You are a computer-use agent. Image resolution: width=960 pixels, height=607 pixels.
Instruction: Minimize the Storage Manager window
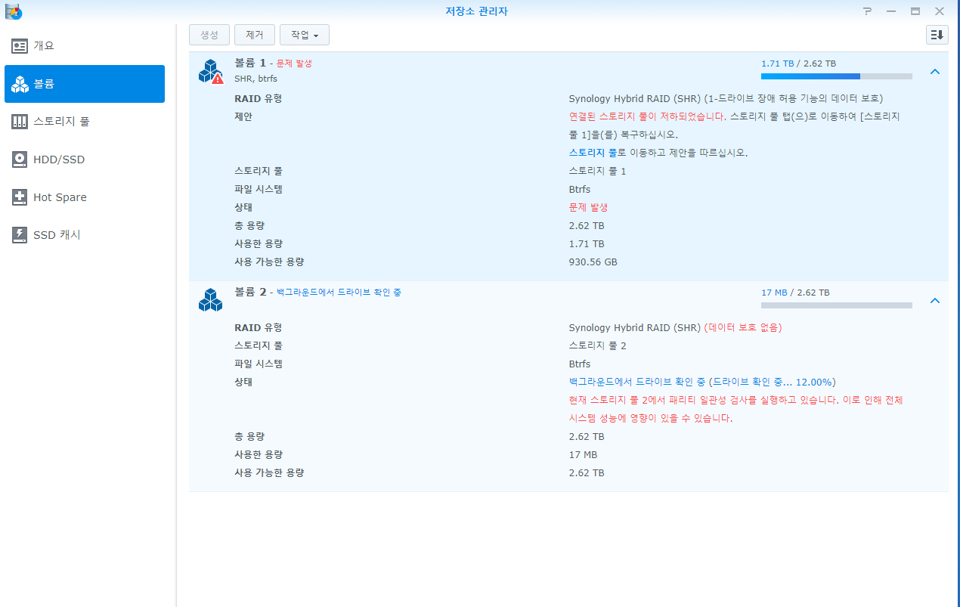(x=891, y=11)
